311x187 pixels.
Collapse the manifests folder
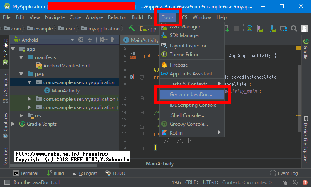tap(21, 57)
